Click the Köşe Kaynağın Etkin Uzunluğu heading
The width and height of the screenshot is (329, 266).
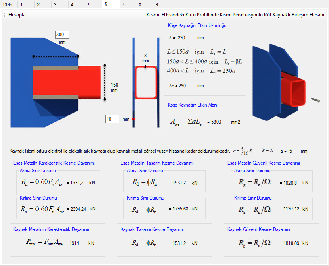[x=197, y=25]
